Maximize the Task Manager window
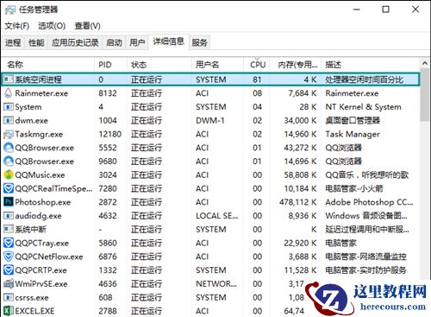Image resolution: width=431 pixels, height=317 pixels. tap(385, 10)
